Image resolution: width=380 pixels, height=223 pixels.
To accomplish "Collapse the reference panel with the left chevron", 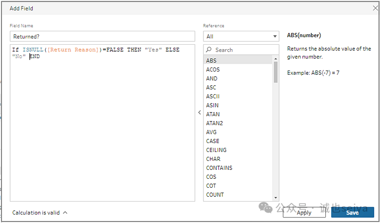I will click(199, 112).
